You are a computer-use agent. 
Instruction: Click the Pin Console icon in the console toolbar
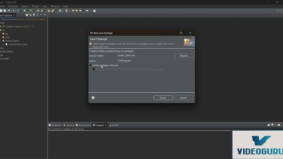click(x=268, y=125)
